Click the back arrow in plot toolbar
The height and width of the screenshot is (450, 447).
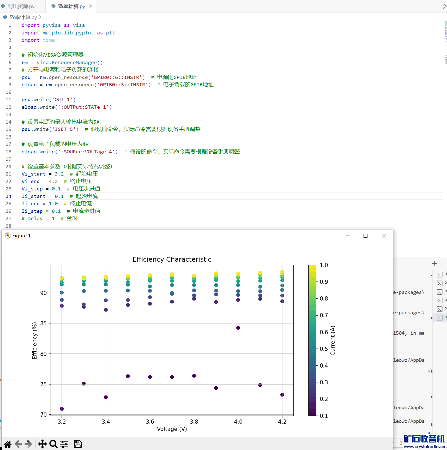tap(18, 444)
